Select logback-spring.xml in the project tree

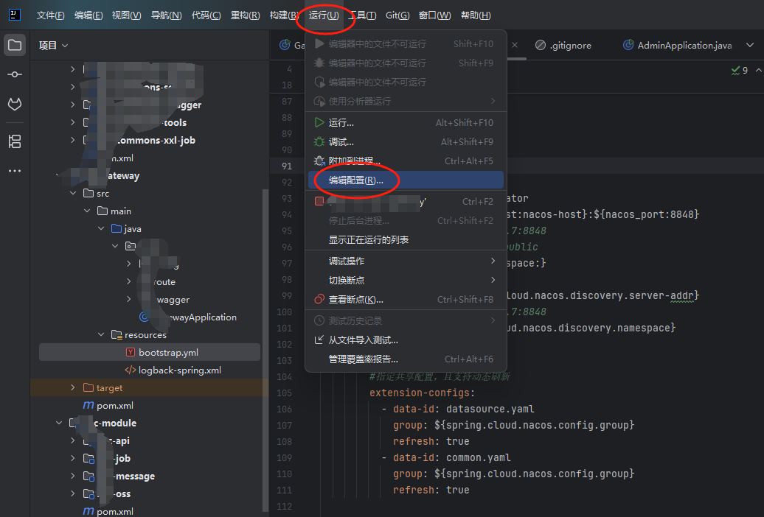(150, 370)
